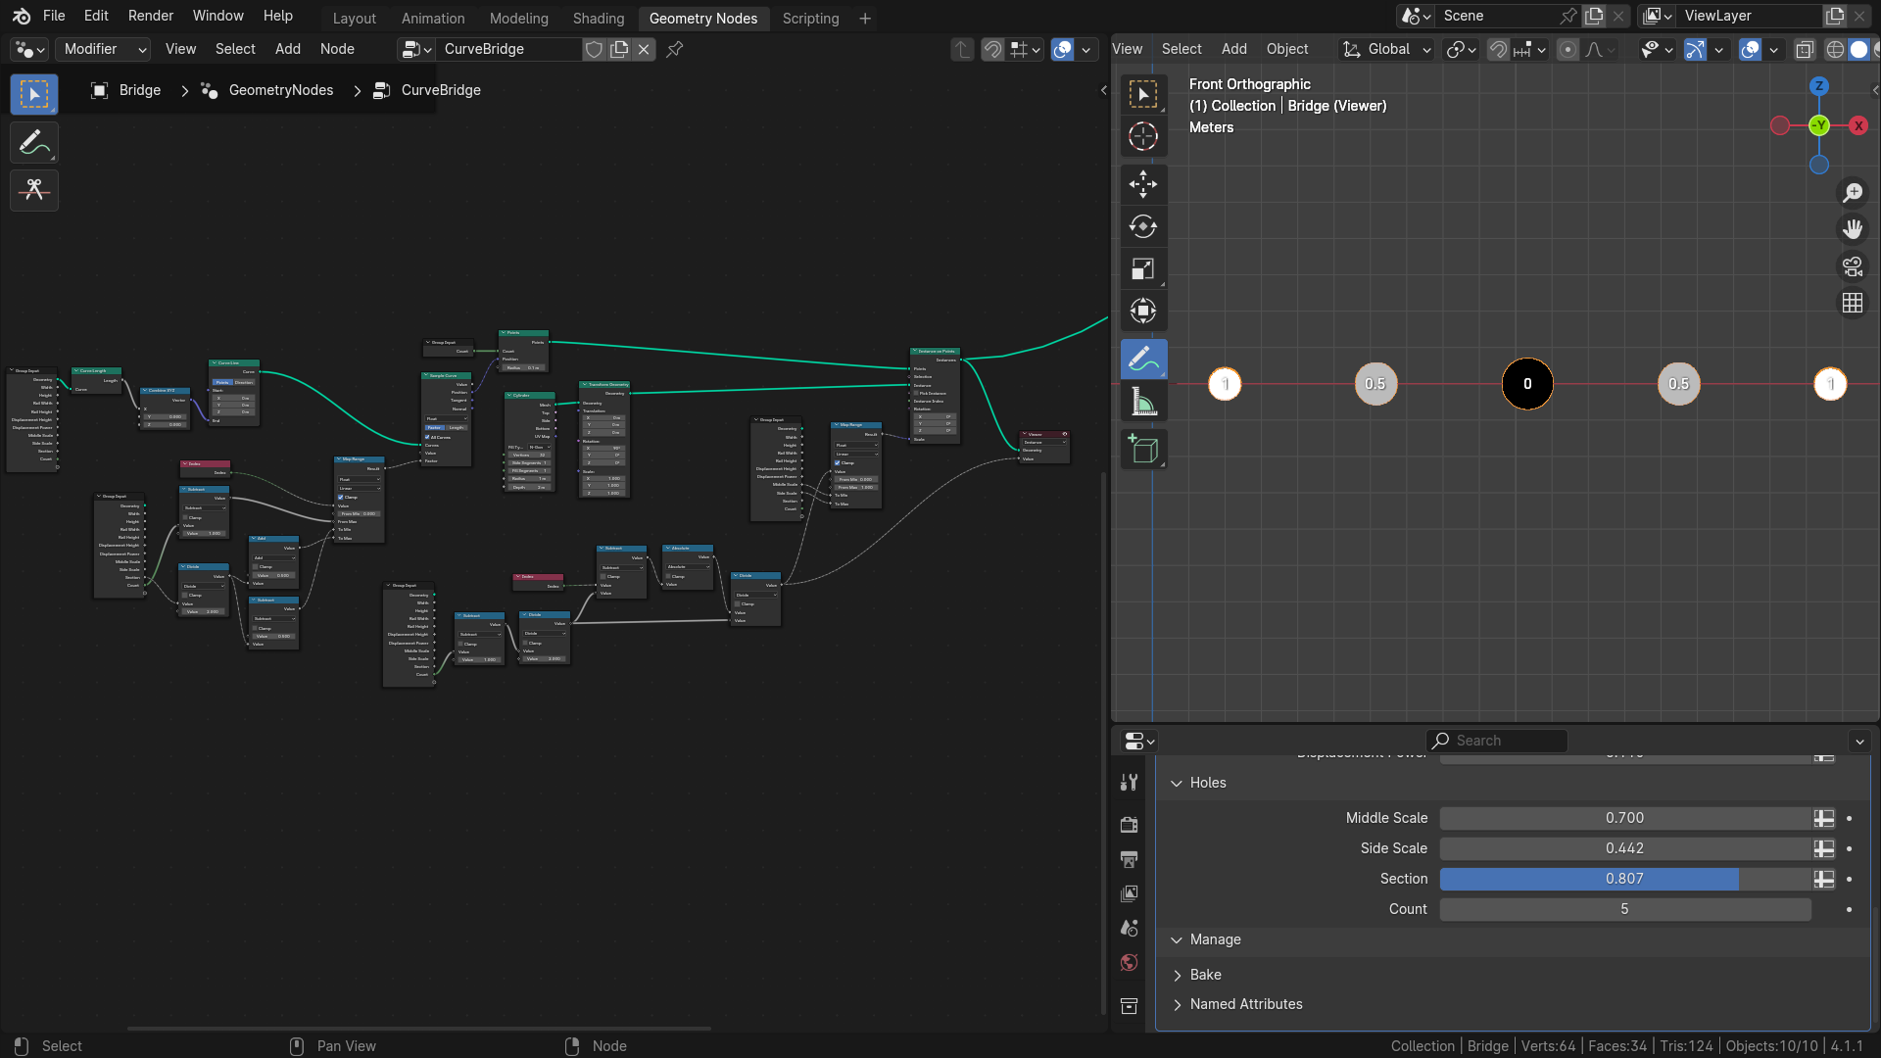Switch to the Shading workspace tab
This screenshot has height=1058, width=1881.
tap(599, 19)
